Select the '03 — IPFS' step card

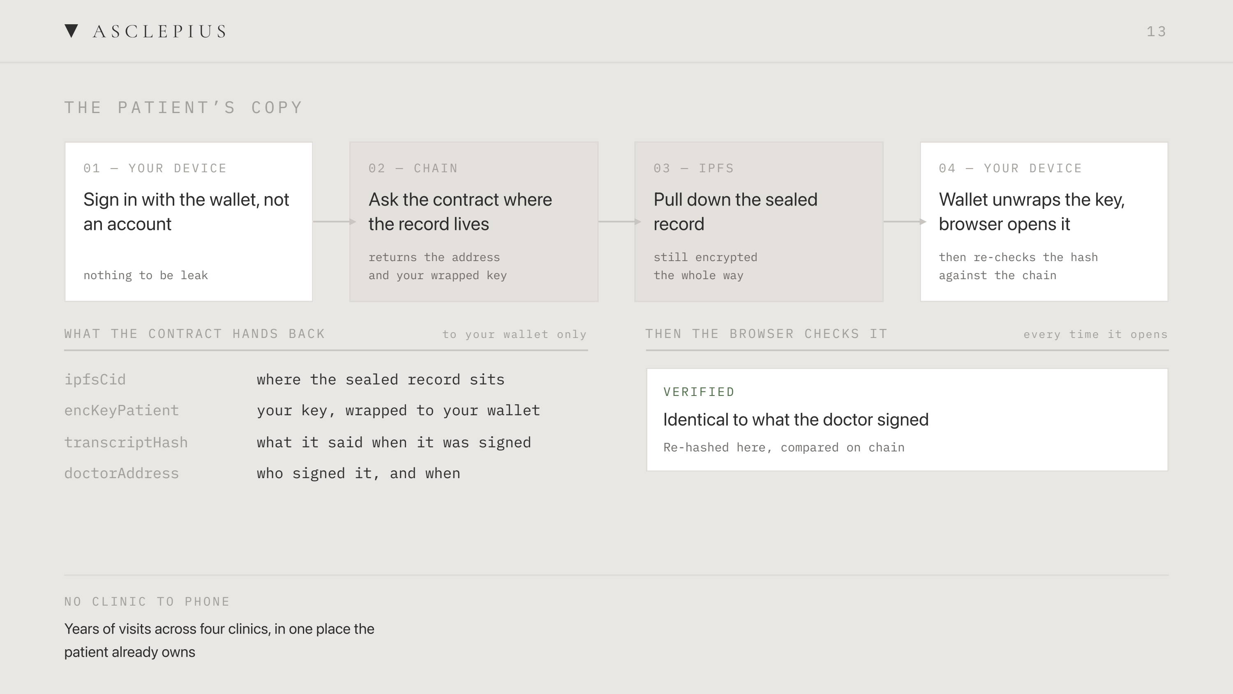[x=759, y=222]
